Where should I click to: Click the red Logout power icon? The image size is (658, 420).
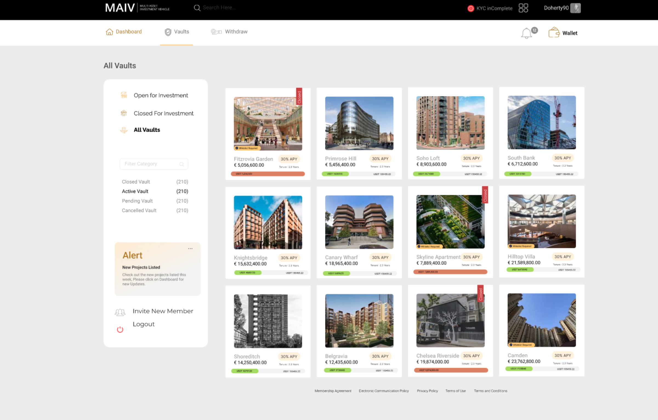pos(120,330)
